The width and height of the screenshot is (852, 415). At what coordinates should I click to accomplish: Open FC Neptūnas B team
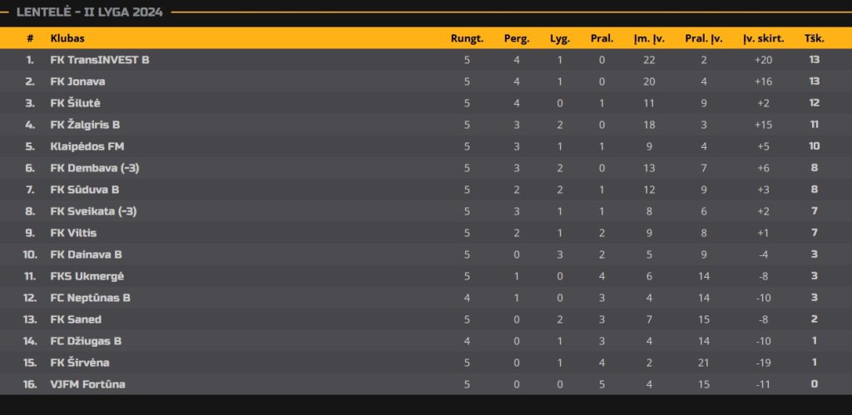click(90, 299)
